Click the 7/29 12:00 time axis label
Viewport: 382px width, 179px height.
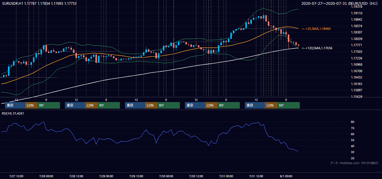(x=136, y=176)
